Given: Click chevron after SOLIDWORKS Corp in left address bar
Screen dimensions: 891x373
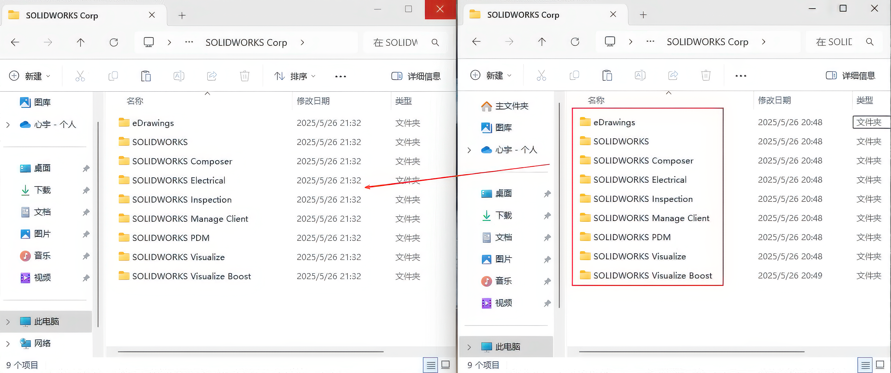Looking at the screenshot, I should (x=302, y=42).
